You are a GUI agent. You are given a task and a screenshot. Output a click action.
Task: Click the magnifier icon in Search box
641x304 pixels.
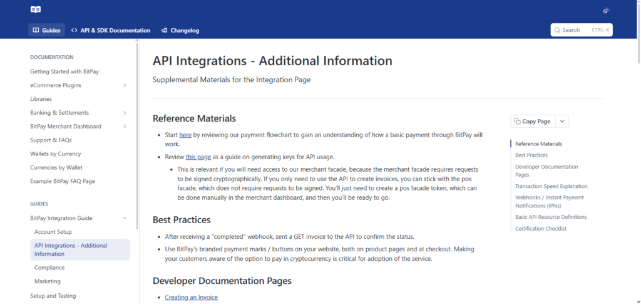click(x=557, y=30)
